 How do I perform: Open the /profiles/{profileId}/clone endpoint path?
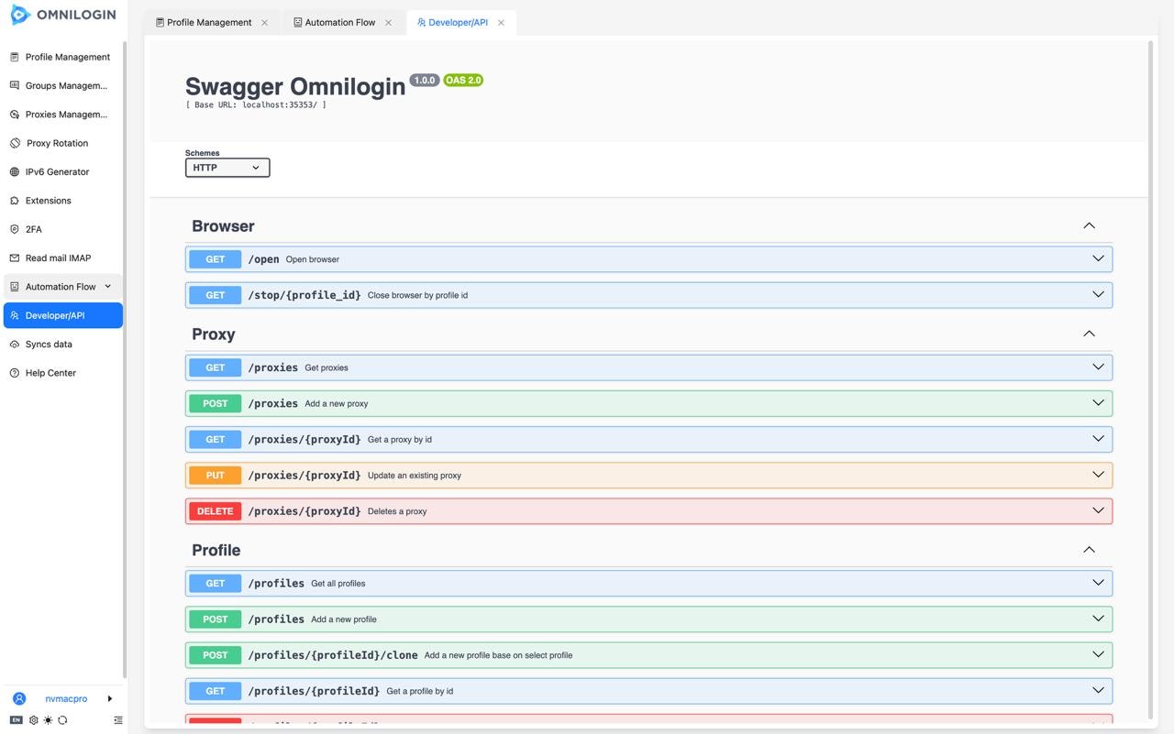[x=333, y=655]
